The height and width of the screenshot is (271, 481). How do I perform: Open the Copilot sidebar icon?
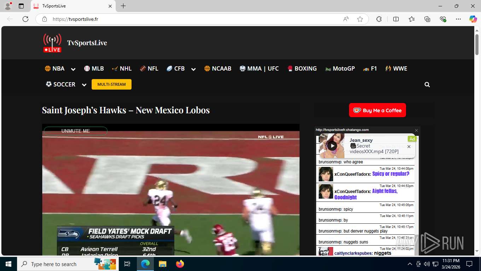[x=473, y=19]
